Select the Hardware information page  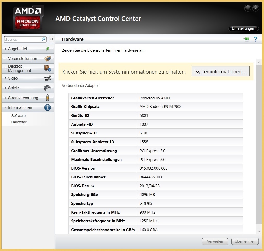pyautogui.click(x=19, y=122)
